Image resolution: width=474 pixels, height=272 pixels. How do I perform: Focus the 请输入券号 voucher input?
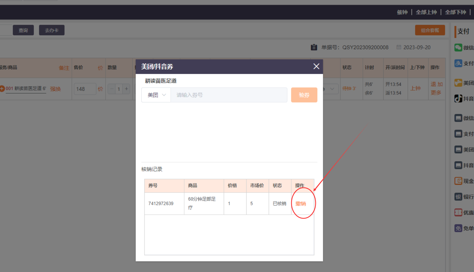pyautogui.click(x=229, y=95)
